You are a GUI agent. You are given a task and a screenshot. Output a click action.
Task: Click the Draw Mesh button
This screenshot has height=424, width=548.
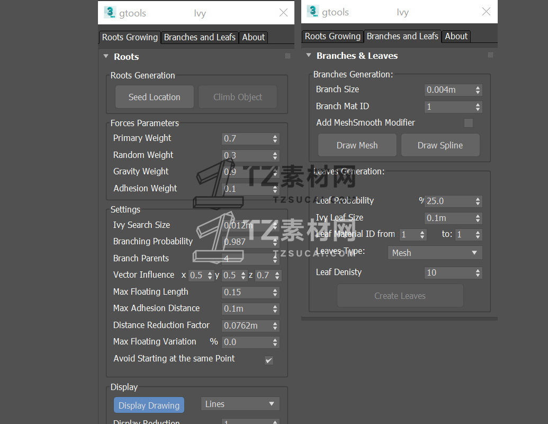coord(357,145)
